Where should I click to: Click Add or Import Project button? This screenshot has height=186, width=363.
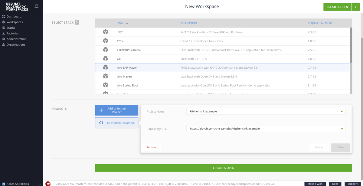tap(116, 110)
